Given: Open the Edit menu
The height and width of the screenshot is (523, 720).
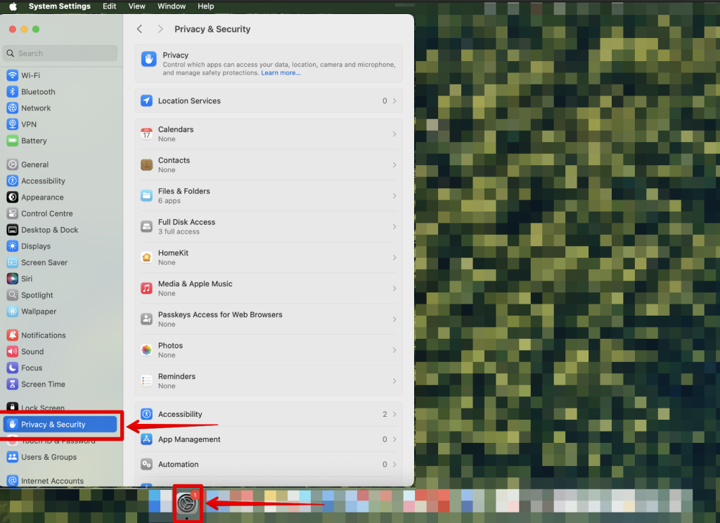Looking at the screenshot, I should pyautogui.click(x=109, y=6).
